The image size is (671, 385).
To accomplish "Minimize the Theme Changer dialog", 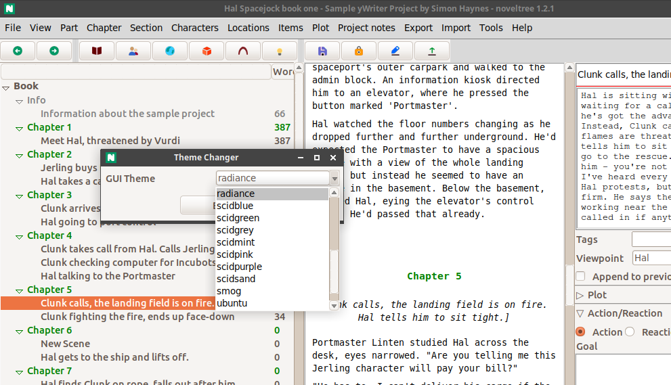I will [301, 158].
